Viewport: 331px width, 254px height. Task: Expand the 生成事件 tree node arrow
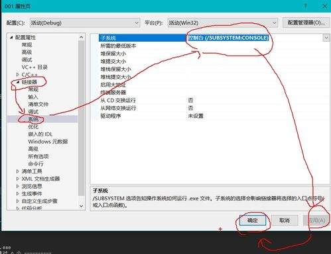tap(18, 194)
